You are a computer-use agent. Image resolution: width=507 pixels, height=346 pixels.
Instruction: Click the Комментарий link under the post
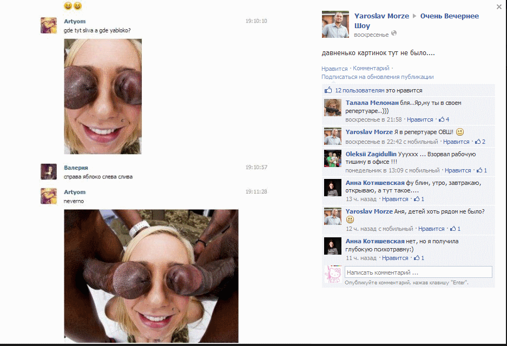[371, 69]
